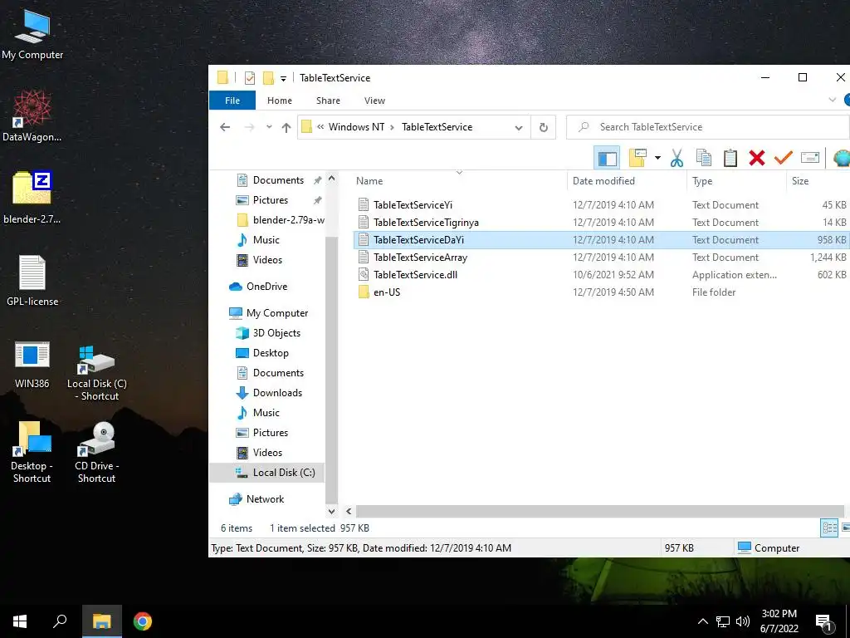Open CD Drive Shortcut on desktop

click(96, 453)
